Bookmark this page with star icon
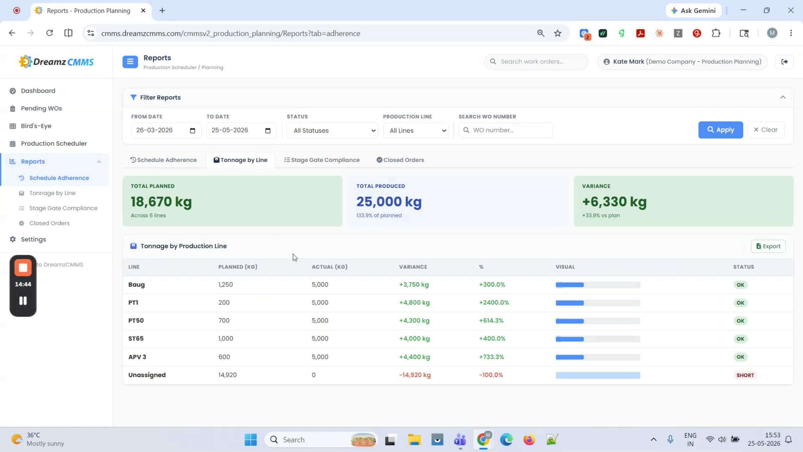The width and height of the screenshot is (803, 452). [x=558, y=33]
